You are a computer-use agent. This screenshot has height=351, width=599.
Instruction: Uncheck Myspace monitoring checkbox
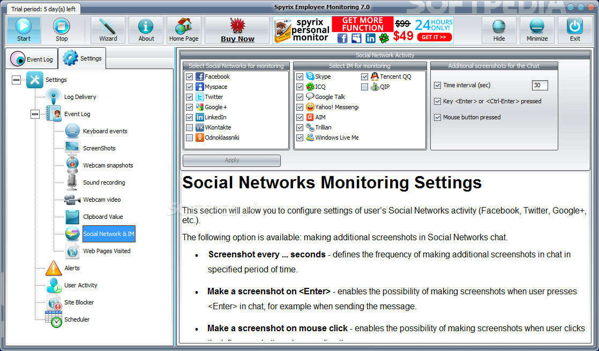click(189, 87)
